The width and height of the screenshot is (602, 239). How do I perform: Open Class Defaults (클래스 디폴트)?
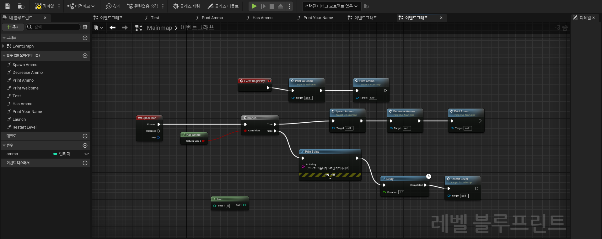pos(223,6)
